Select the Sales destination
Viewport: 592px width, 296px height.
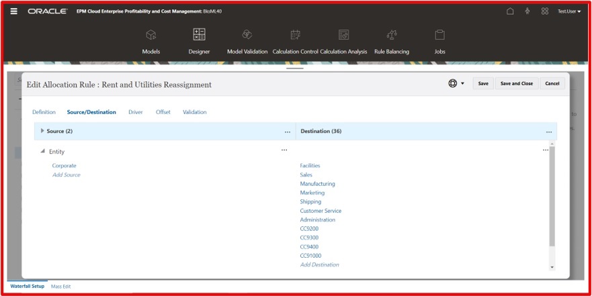click(x=306, y=175)
